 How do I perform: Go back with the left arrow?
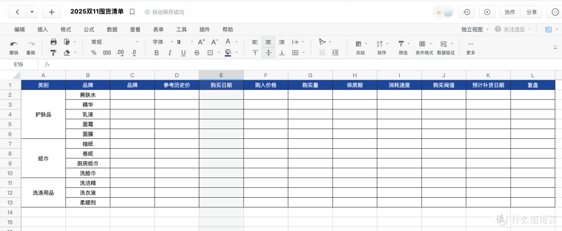point(18,12)
